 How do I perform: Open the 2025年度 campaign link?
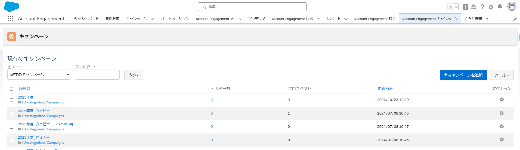coord(26,97)
